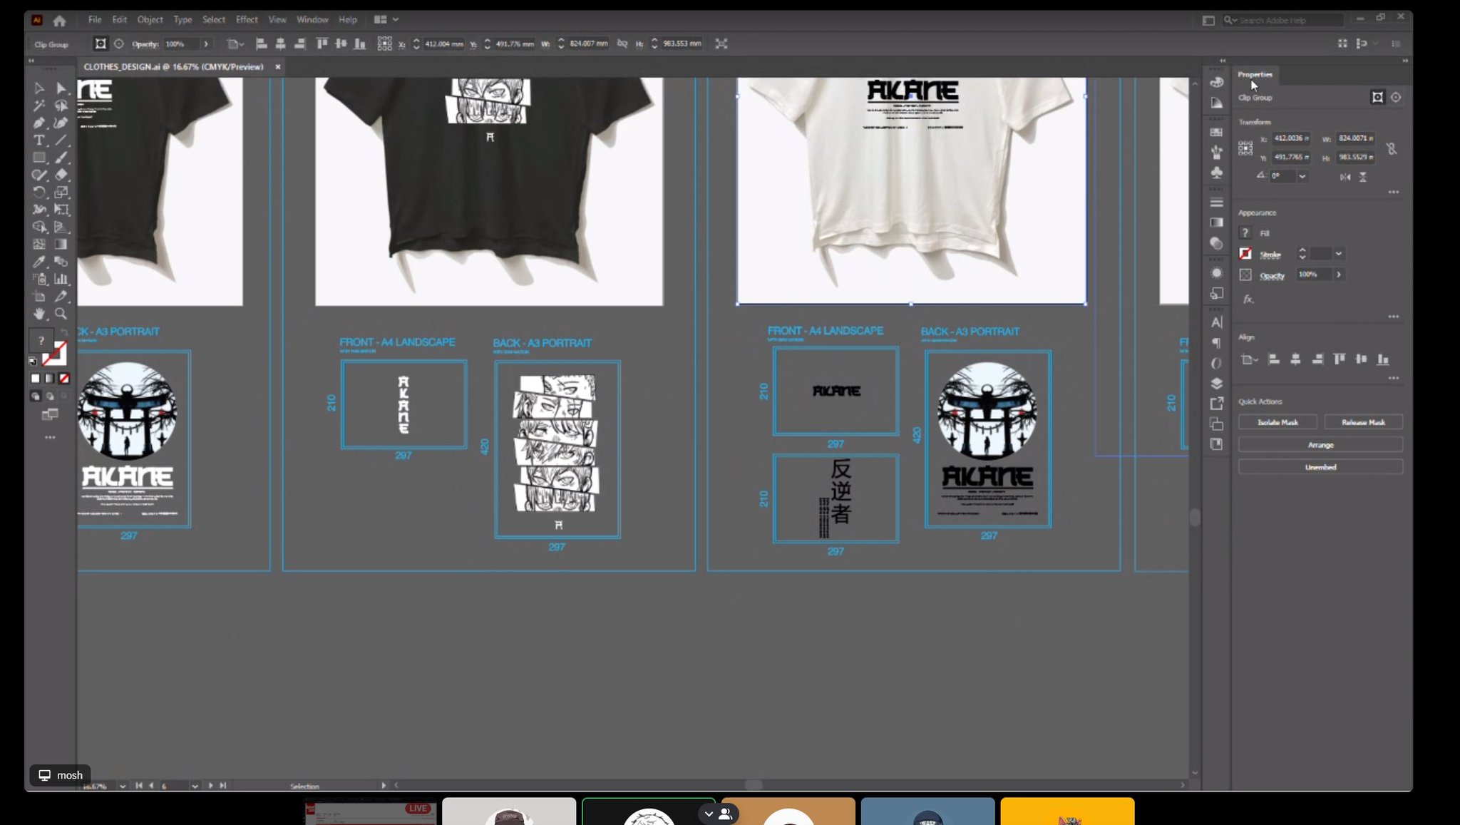Viewport: 1460px width, 825px height.
Task: Pick the Hand tool
Action: click(x=39, y=314)
